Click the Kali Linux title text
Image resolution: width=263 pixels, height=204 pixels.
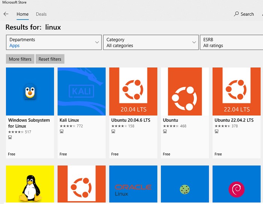point(69,120)
